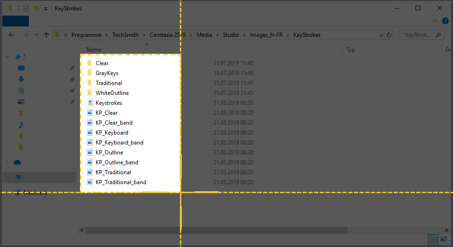Select the WhiteOutline folder
Screen dimensions: 453x247
pos(108,93)
